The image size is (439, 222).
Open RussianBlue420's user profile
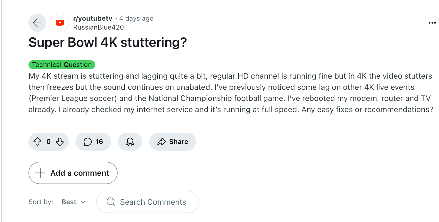(99, 27)
